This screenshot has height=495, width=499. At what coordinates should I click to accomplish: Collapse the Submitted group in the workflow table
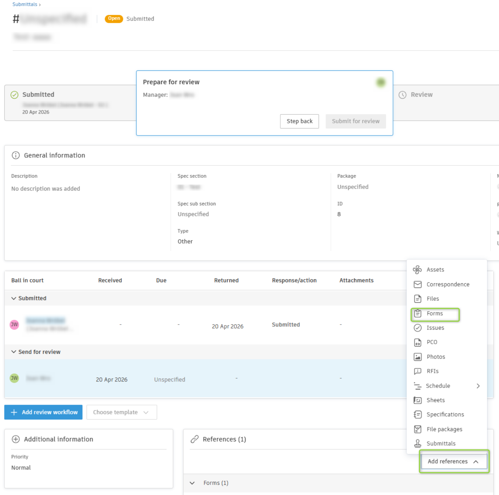pyautogui.click(x=13, y=298)
